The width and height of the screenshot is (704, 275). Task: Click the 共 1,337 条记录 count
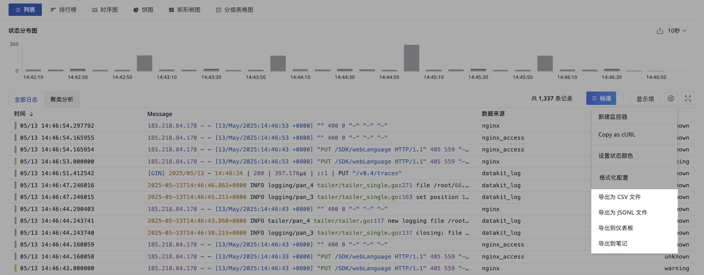coord(552,99)
